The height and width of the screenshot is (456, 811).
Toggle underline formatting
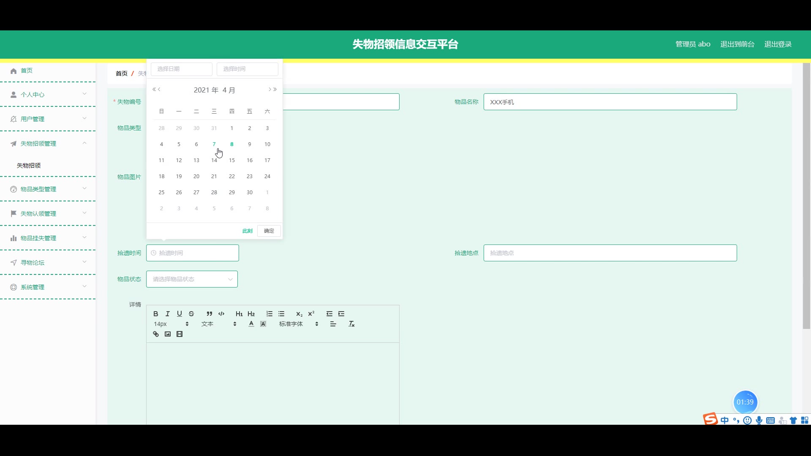180,314
